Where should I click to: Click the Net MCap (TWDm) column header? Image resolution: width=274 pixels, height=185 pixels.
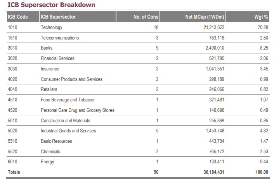tap(205, 17)
